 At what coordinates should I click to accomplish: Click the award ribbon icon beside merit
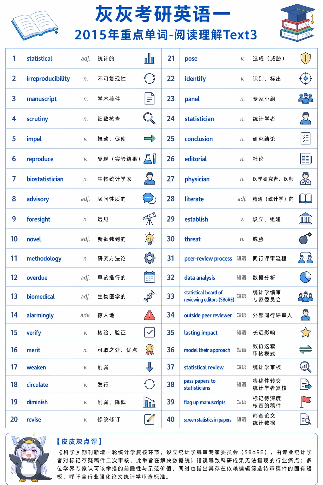click(x=150, y=350)
